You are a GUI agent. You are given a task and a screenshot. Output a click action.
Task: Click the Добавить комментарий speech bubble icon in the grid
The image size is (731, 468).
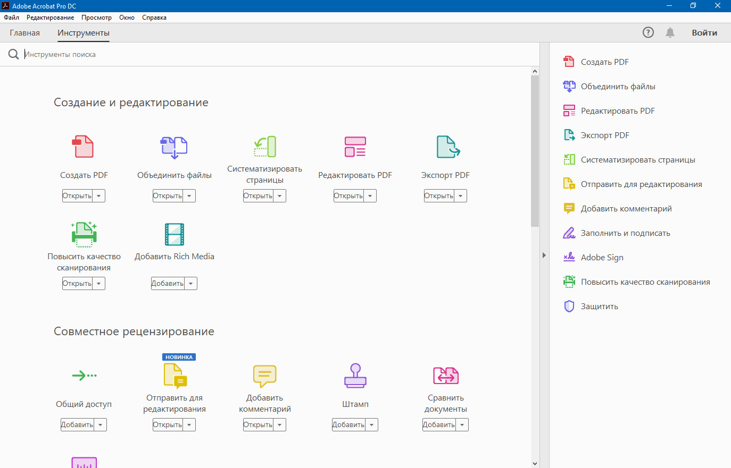[x=264, y=376]
